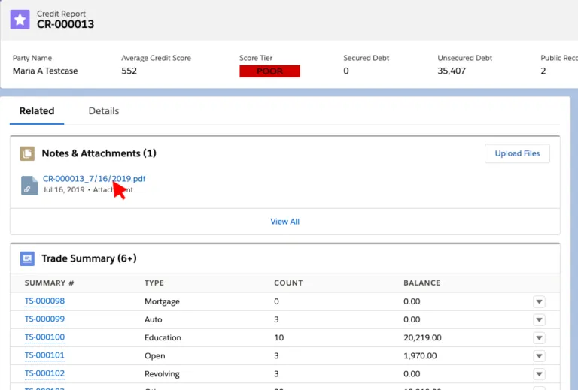Viewport: 578px width, 390px height.
Task: Click the Notes & Attachments (1) heading
Action: pos(99,153)
